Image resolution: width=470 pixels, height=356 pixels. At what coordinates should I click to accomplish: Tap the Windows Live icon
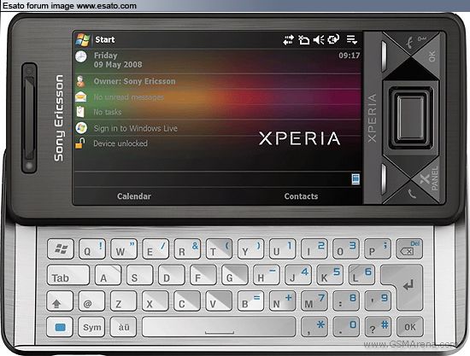[x=81, y=128]
